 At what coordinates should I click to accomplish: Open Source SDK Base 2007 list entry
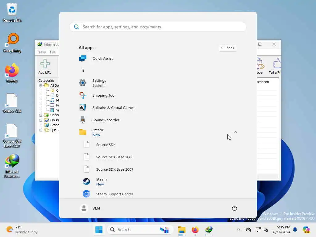click(158, 169)
